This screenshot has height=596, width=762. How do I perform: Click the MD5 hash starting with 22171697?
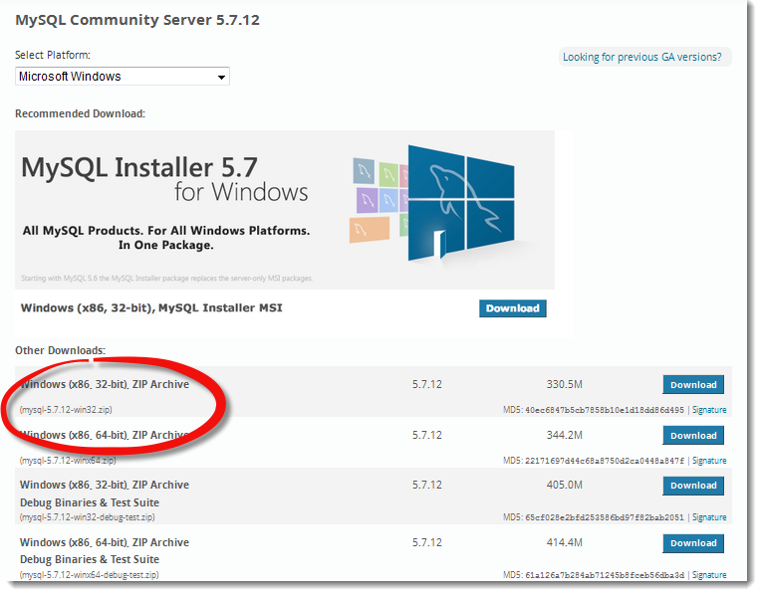click(604, 461)
